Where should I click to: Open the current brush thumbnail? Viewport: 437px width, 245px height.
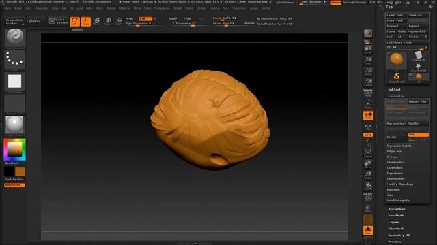click(x=15, y=38)
